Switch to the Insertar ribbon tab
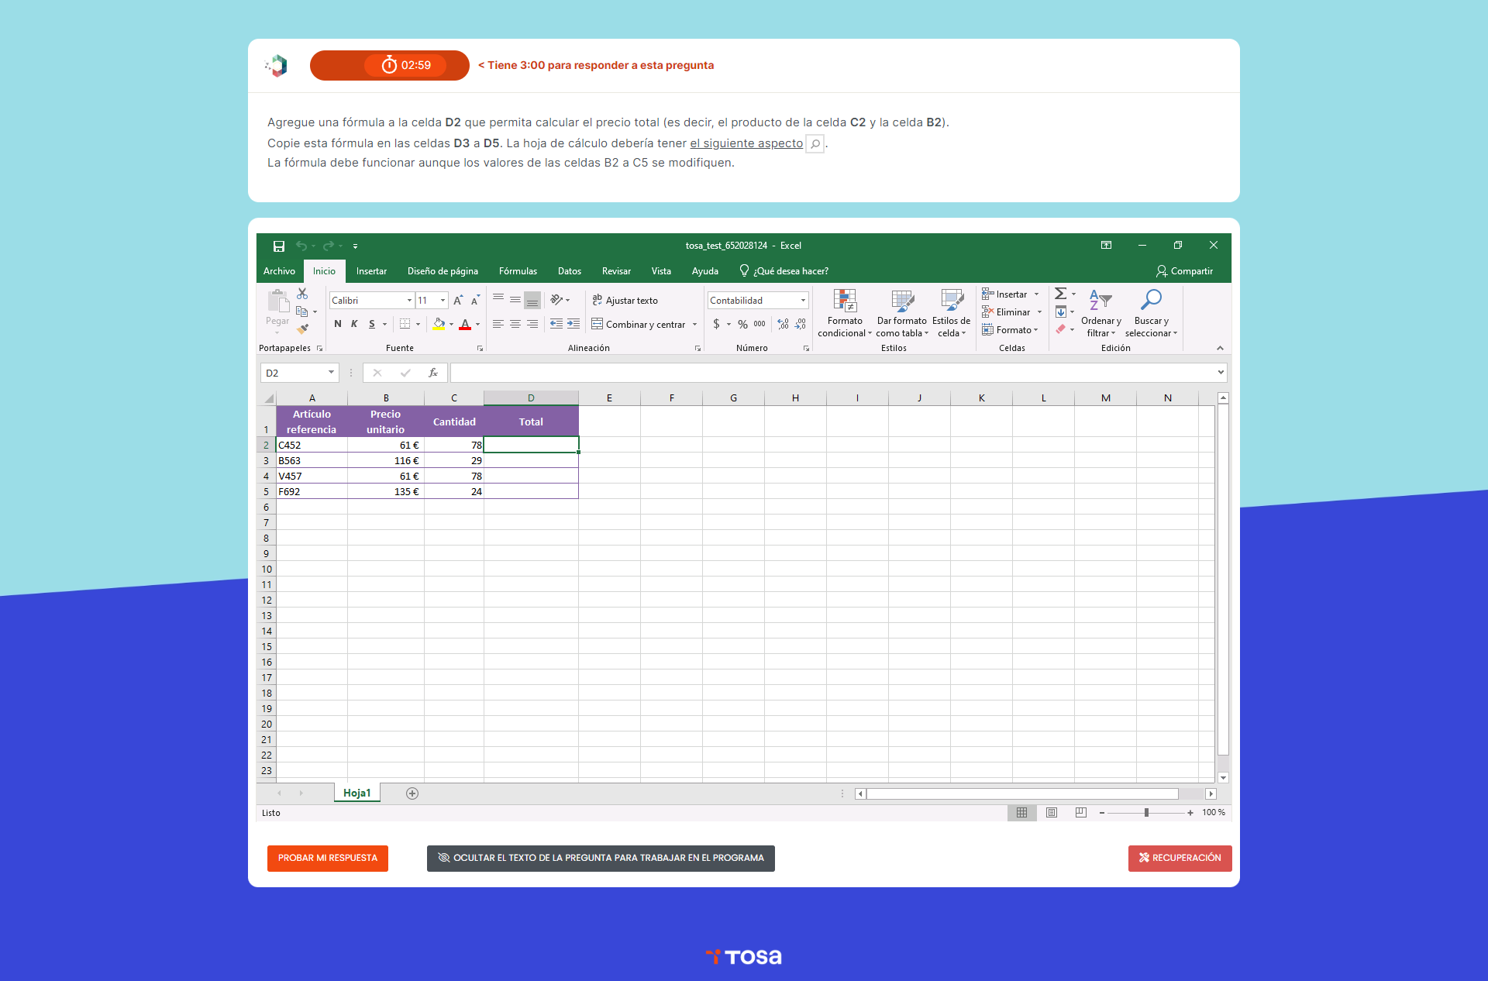Image resolution: width=1488 pixels, height=981 pixels. [x=371, y=271]
